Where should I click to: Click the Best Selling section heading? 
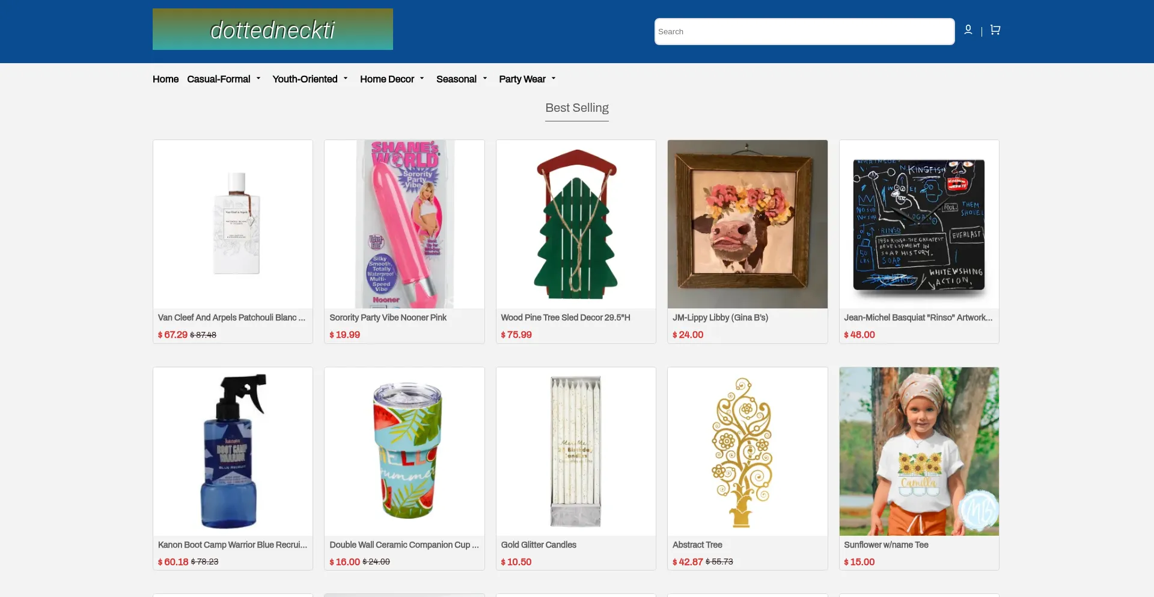pyautogui.click(x=577, y=108)
